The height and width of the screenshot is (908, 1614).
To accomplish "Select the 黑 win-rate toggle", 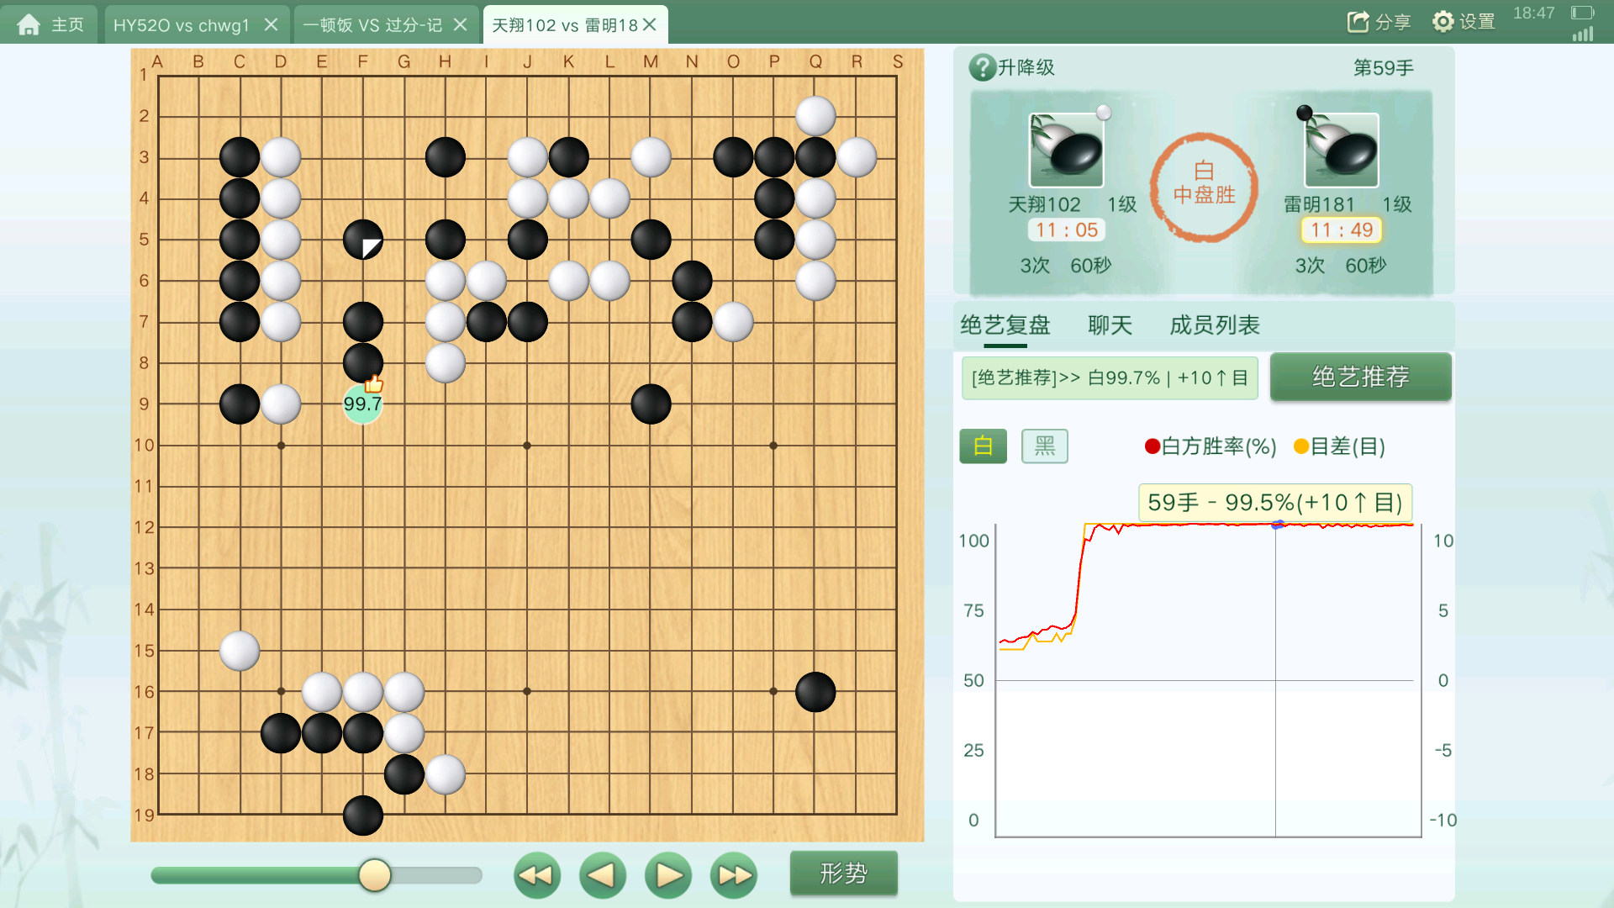I will 1045,446.
